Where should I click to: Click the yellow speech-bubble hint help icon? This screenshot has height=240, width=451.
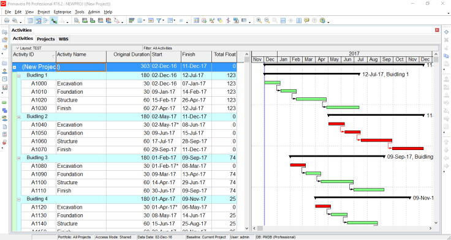[306, 20]
